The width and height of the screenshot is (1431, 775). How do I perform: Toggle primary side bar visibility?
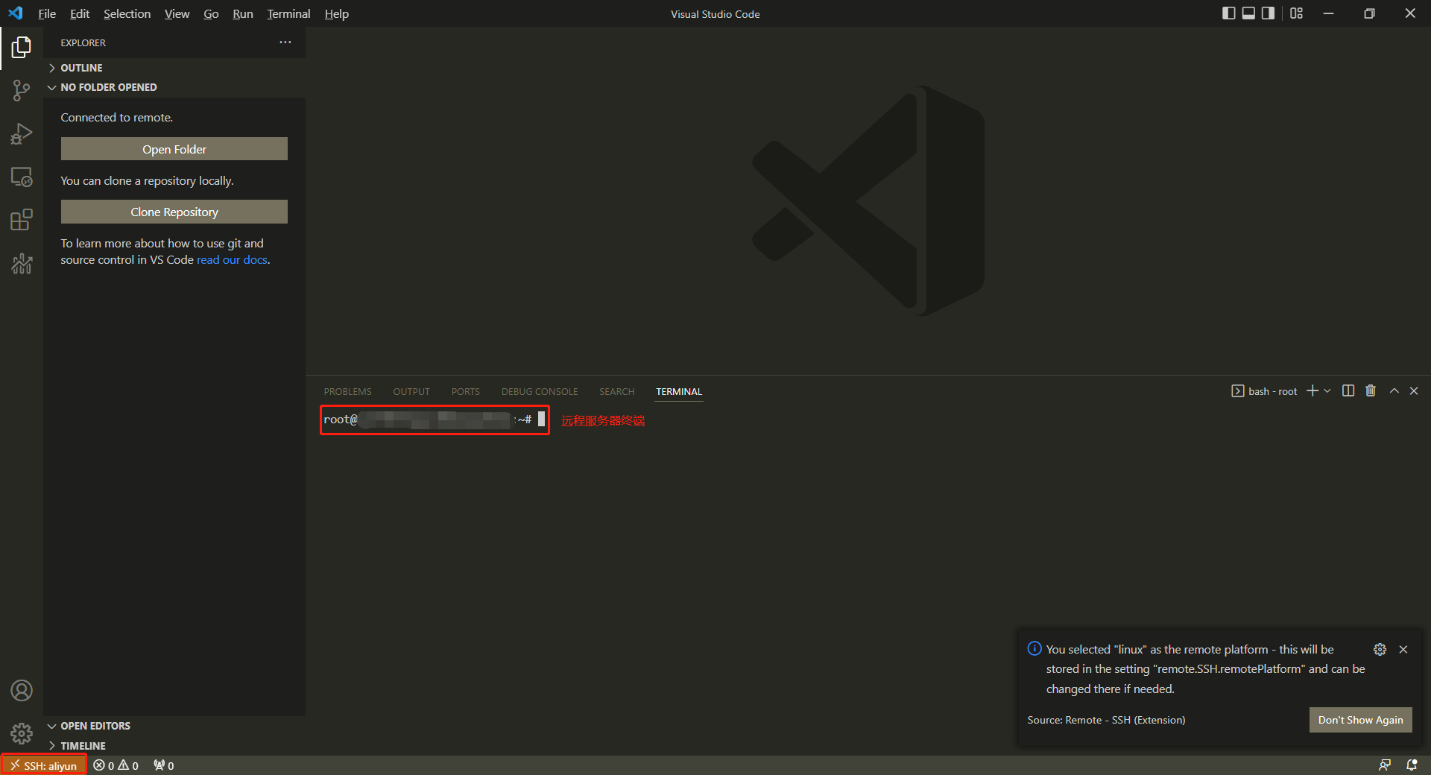tap(1229, 13)
